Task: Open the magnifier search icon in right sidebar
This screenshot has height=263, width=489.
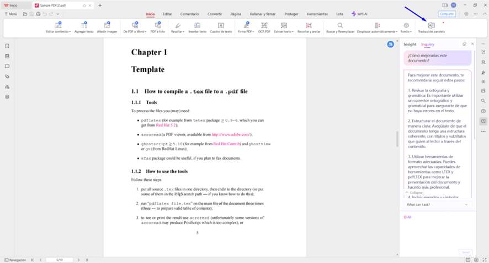Action: (483, 101)
